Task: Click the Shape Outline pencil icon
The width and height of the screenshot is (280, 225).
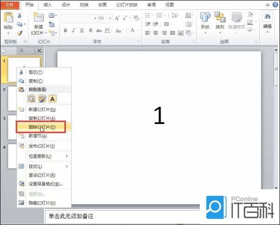Action: click(x=250, y=22)
